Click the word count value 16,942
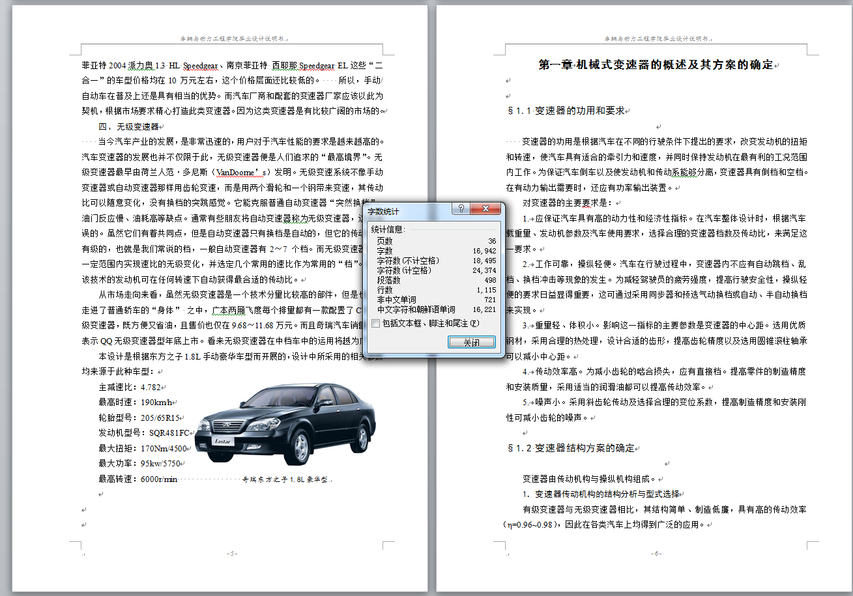 click(484, 251)
